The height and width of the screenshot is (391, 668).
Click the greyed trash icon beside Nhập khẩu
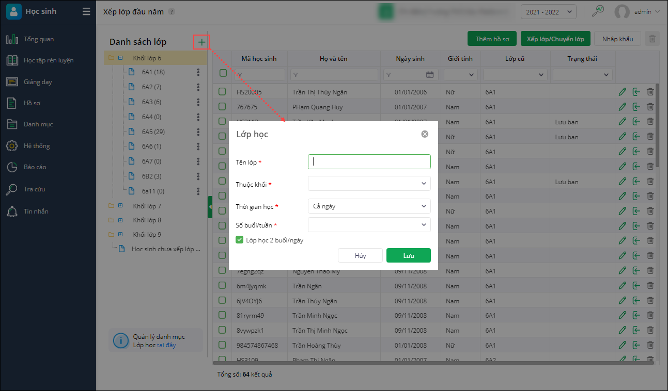coord(653,39)
